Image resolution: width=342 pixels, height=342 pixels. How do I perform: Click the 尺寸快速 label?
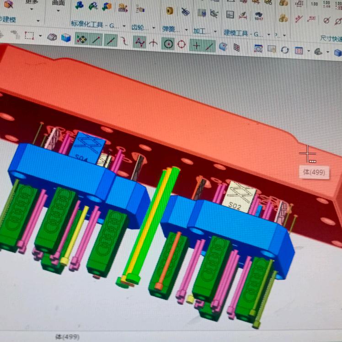[331, 39]
